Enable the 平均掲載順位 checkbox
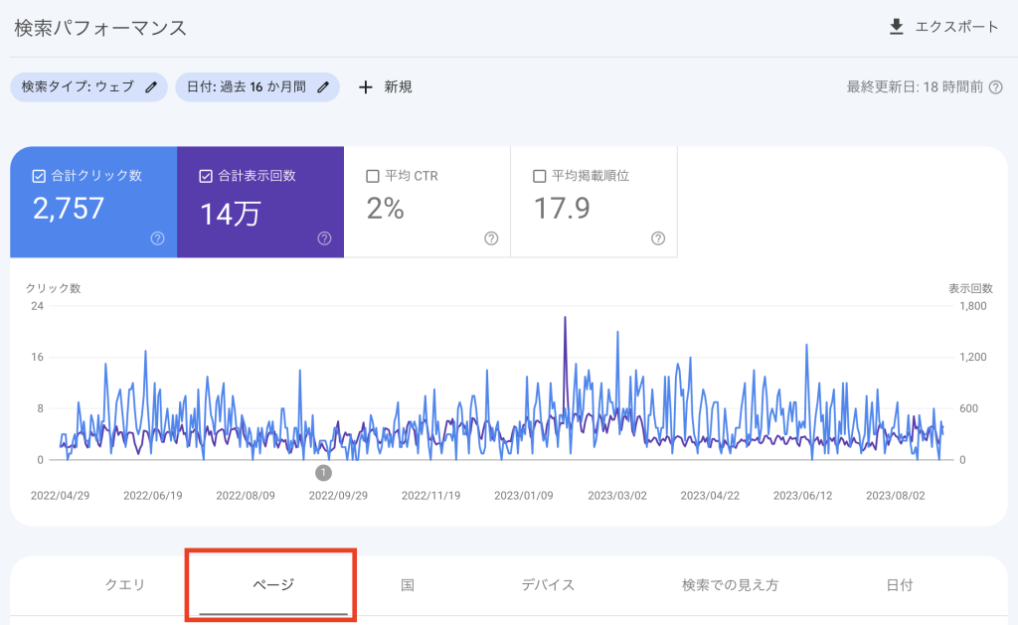Screen dimensions: 1018x625 click(x=540, y=176)
